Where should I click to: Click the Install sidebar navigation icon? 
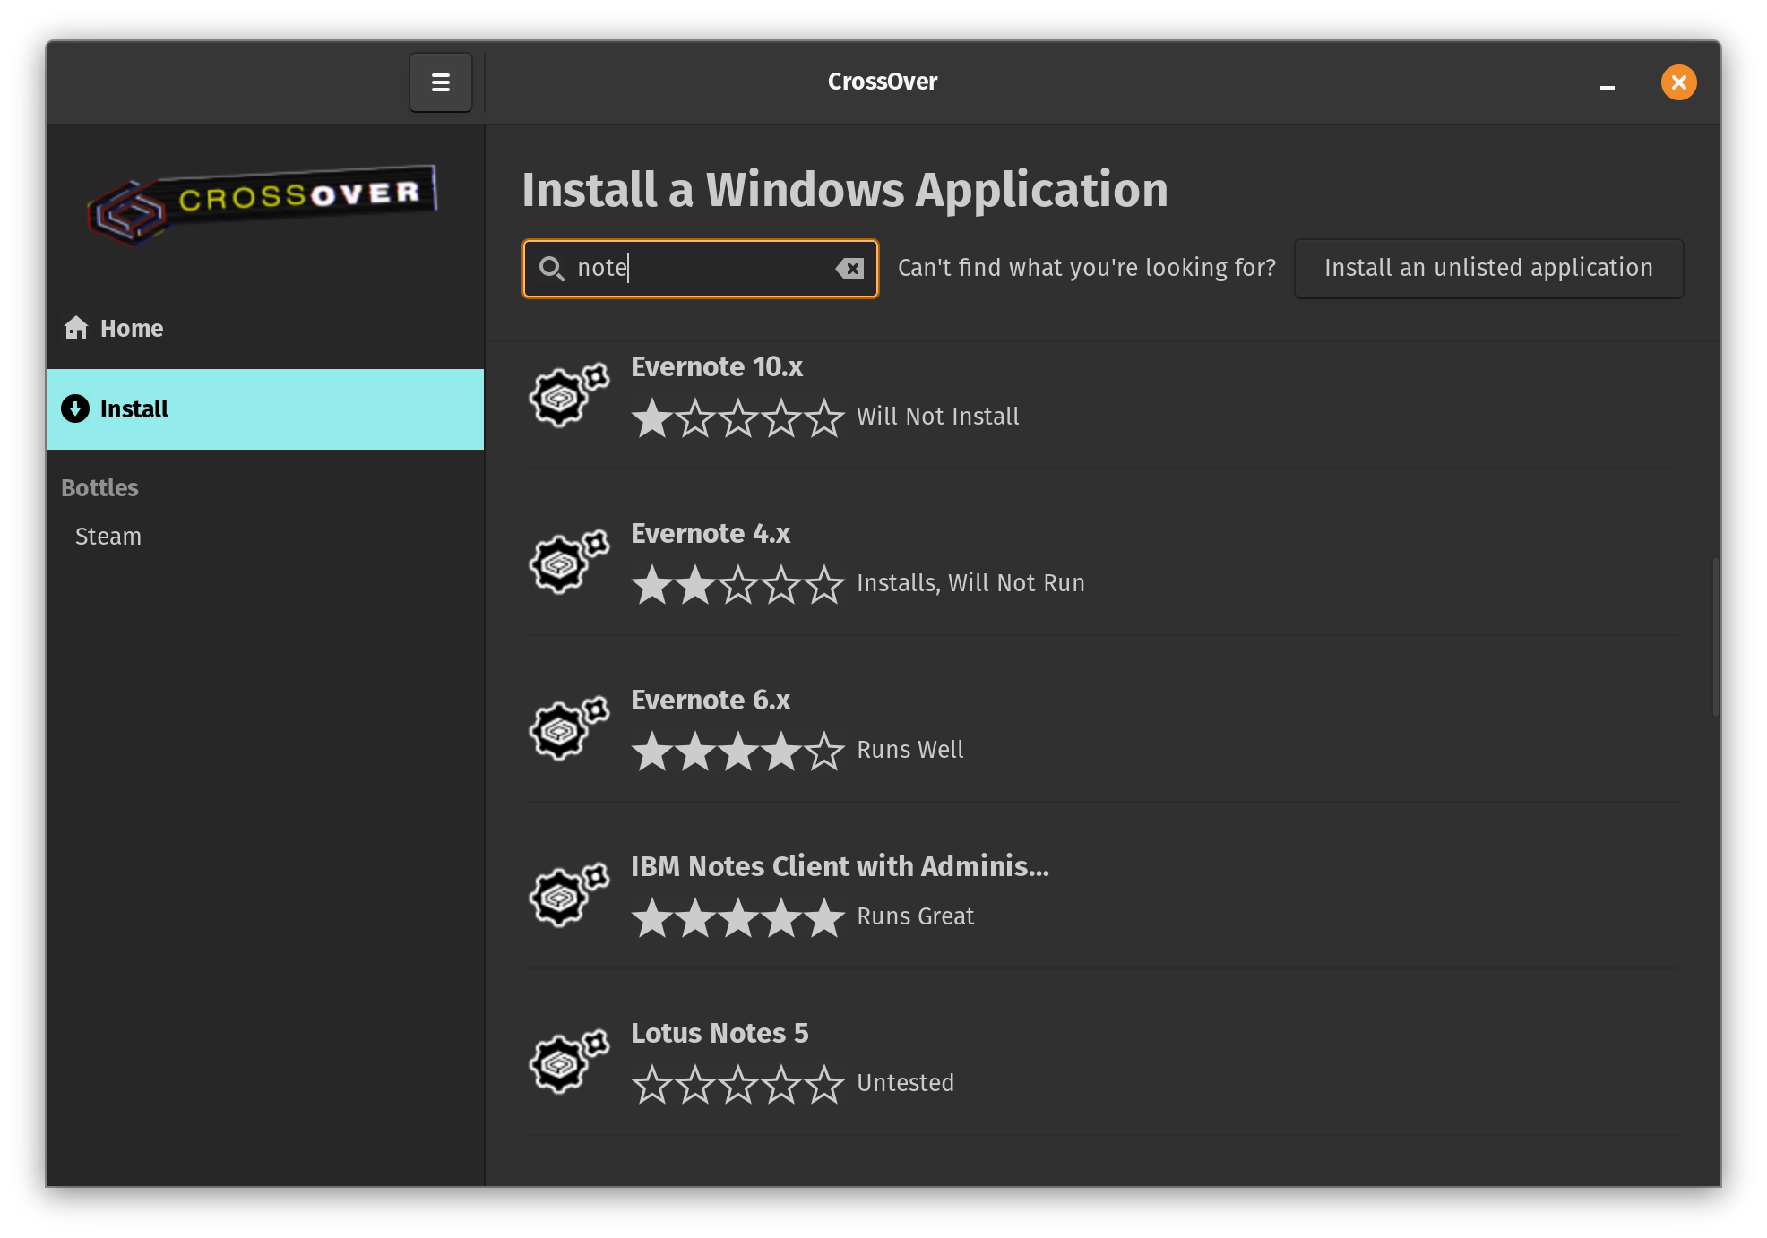75,409
